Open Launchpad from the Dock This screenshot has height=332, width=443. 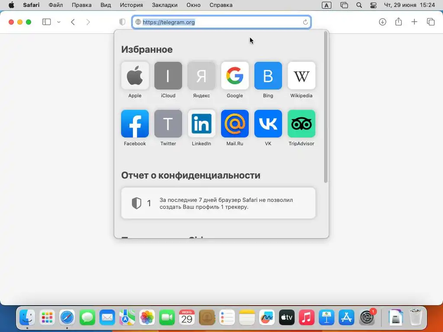coord(47,318)
